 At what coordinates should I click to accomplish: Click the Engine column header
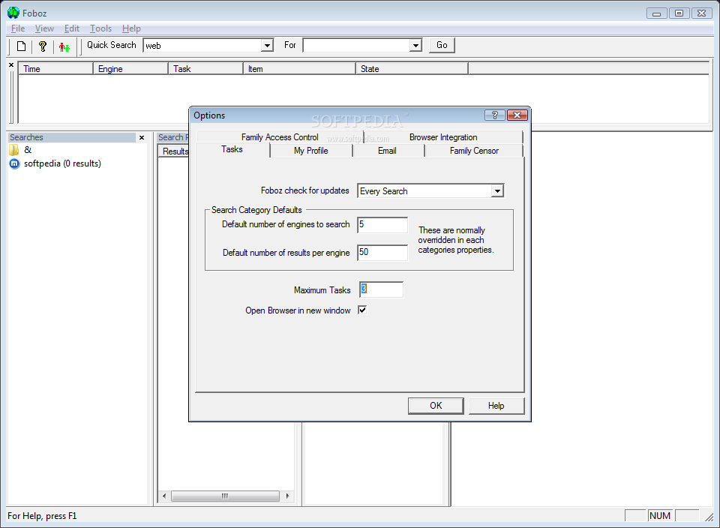(x=130, y=69)
